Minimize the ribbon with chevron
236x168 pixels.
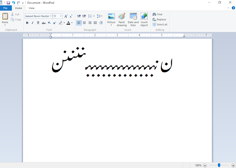(228, 8)
